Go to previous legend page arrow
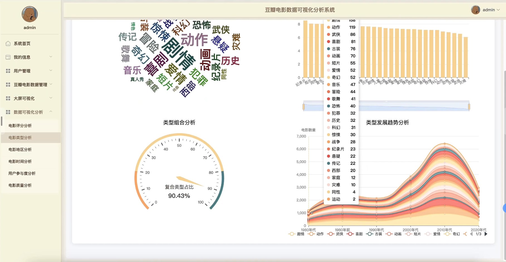 [x=471, y=234]
